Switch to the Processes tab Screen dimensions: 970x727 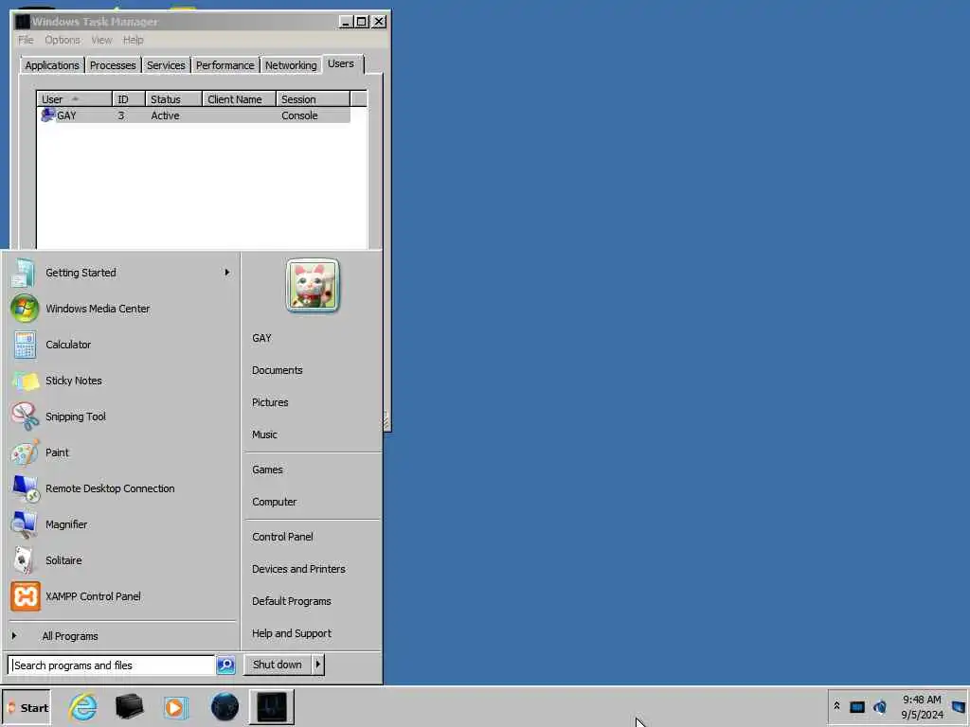coord(113,65)
